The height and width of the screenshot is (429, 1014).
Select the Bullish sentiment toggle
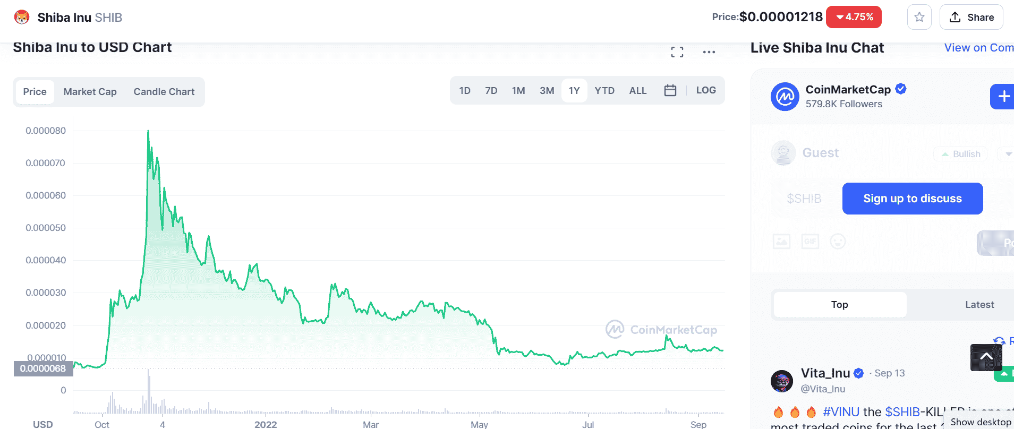point(960,154)
